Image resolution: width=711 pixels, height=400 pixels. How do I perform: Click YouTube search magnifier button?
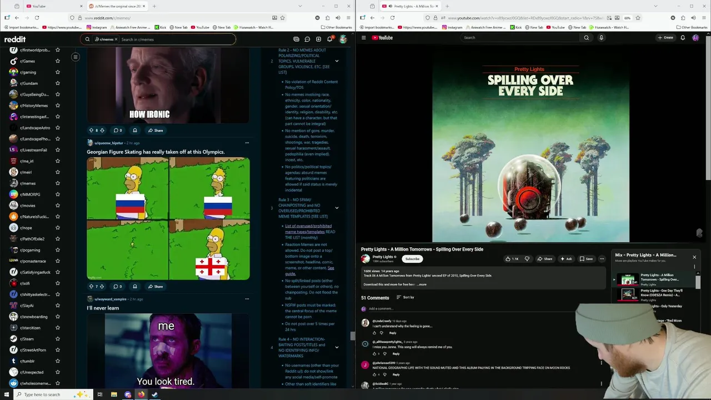586,38
